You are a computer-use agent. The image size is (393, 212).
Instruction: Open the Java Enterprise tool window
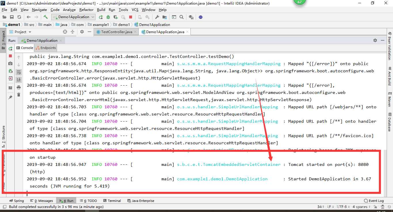(140, 201)
